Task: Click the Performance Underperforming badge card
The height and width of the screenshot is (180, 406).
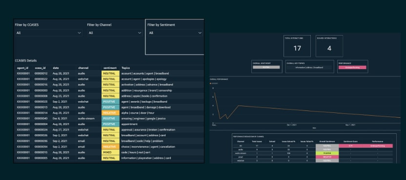Action: pos(352,67)
